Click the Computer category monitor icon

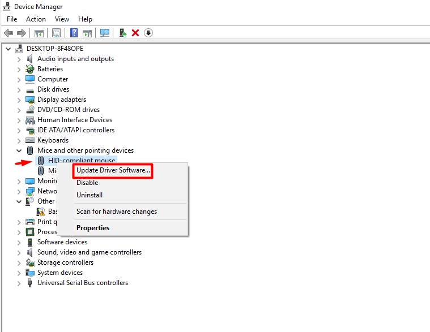tap(29, 79)
